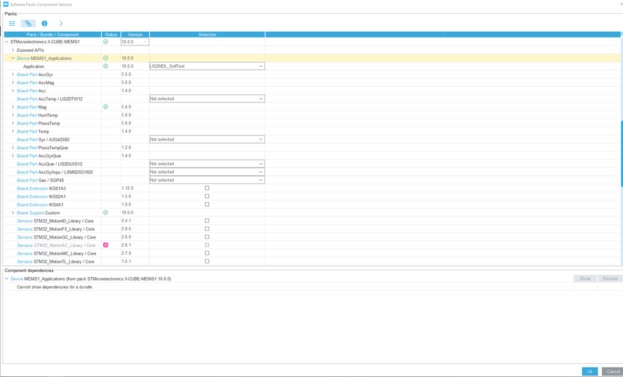
Task: Select 'Cannot show dependencies for a bundle' text
Action: point(54,287)
